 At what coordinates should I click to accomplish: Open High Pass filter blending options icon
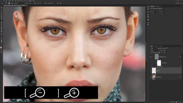[181, 67]
